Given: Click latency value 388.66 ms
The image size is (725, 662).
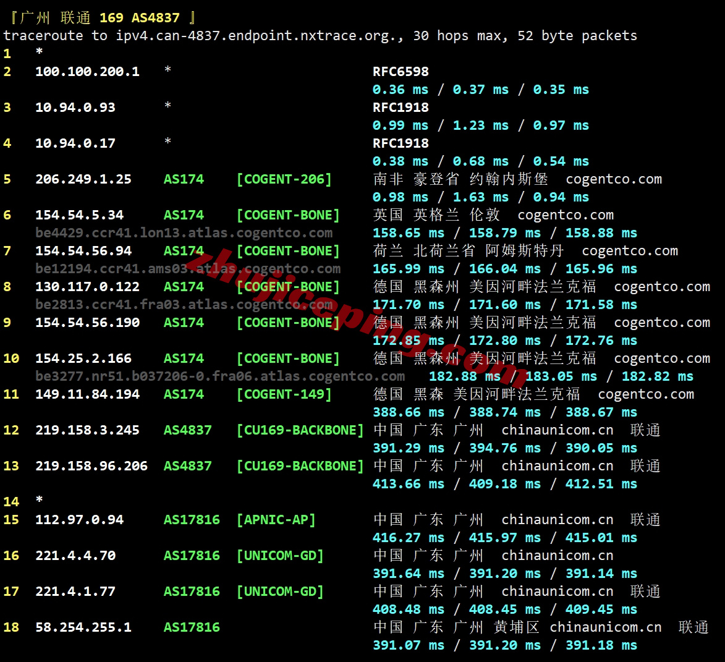Looking at the screenshot, I should 409,412.
